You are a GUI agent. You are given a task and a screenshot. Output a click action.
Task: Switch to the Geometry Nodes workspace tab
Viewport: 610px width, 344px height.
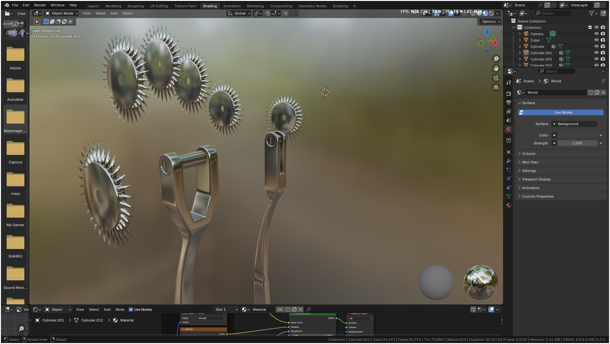click(x=312, y=6)
